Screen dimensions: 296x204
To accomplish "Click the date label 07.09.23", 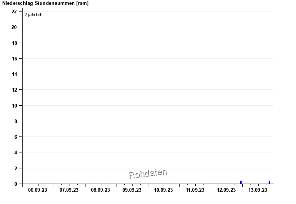I will coord(69,190).
